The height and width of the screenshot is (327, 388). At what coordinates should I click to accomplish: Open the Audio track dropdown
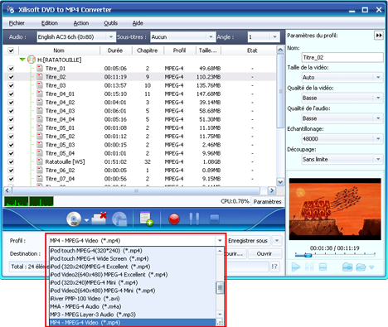111,36
